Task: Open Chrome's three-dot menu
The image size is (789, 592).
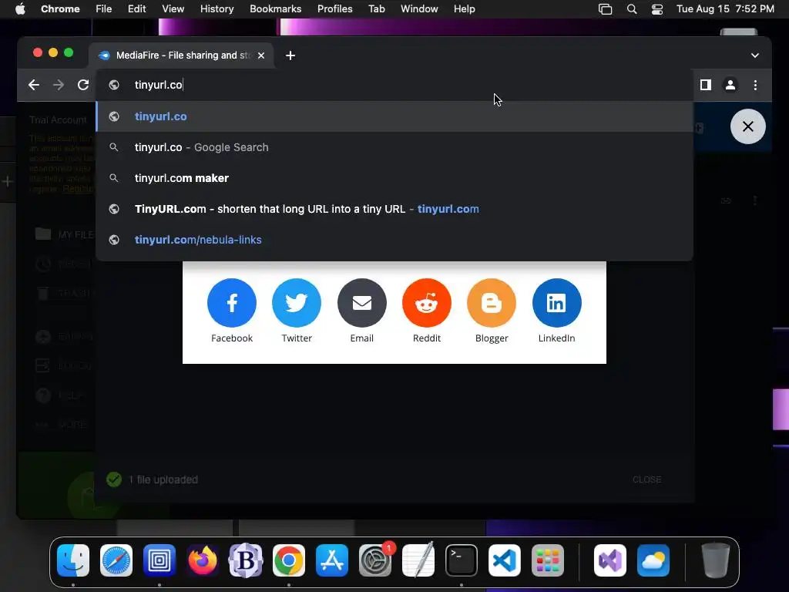Action: click(x=755, y=85)
